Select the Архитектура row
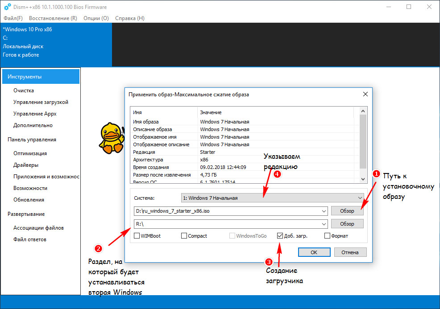Image resolution: width=440 pixels, height=309 pixels. point(245,160)
